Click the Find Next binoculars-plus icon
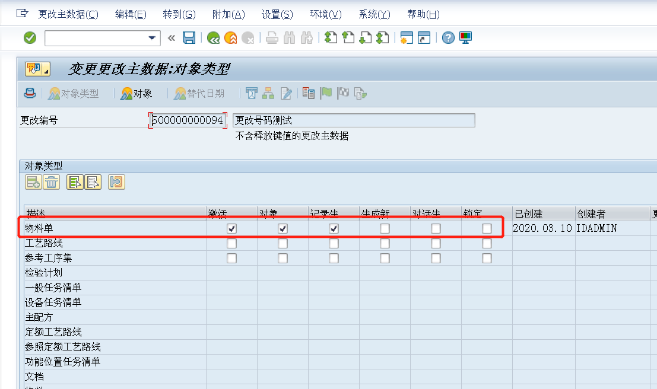This screenshot has width=657, height=389. [x=307, y=38]
